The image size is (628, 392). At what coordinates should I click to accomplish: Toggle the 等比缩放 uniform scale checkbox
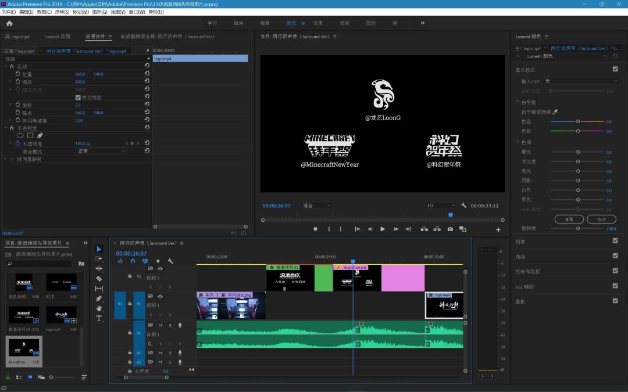point(78,98)
